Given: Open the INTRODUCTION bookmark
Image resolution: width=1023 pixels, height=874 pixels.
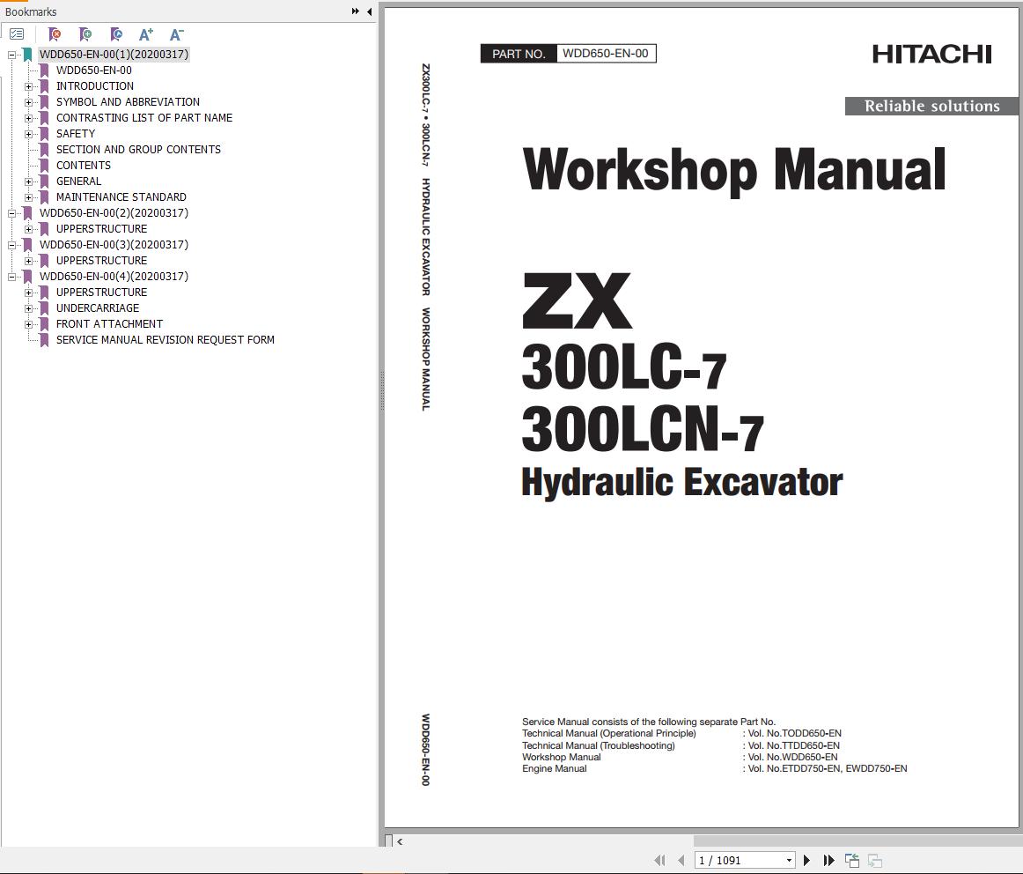Looking at the screenshot, I should point(94,86).
